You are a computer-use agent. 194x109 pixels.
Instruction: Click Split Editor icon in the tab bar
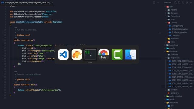point(154,2)
